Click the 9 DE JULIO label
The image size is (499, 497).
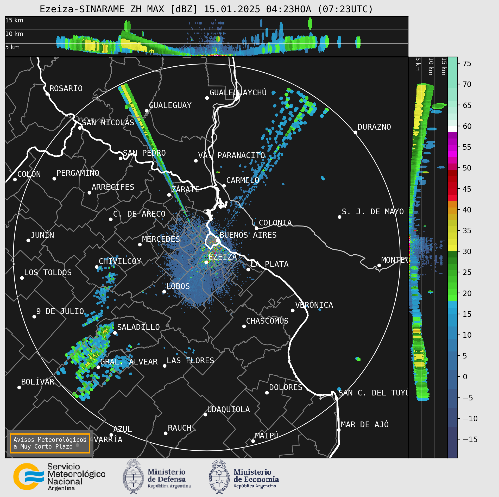[x=60, y=311]
